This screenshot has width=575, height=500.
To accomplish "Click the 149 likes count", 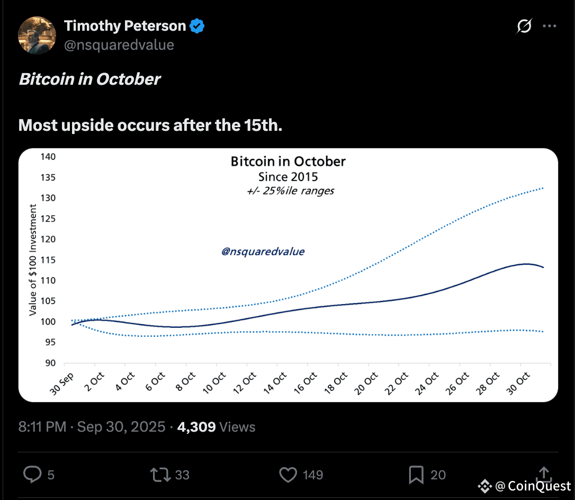I will click(x=313, y=475).
